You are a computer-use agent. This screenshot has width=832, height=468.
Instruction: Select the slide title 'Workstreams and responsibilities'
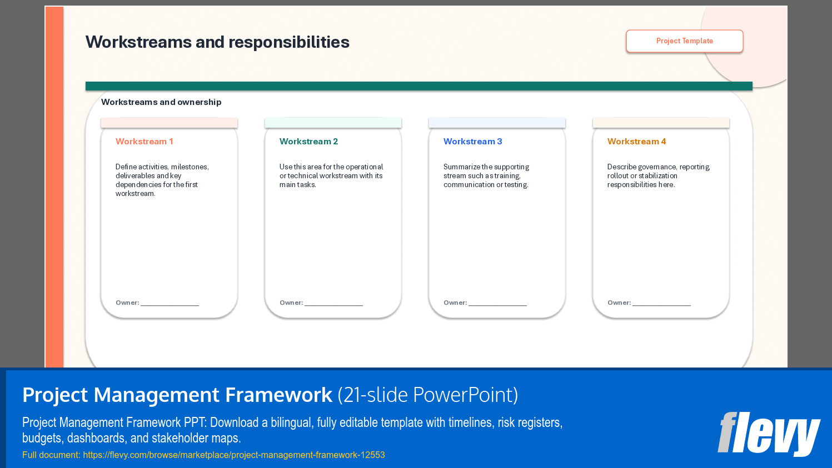pyautogui.click(x=217, y=42)
